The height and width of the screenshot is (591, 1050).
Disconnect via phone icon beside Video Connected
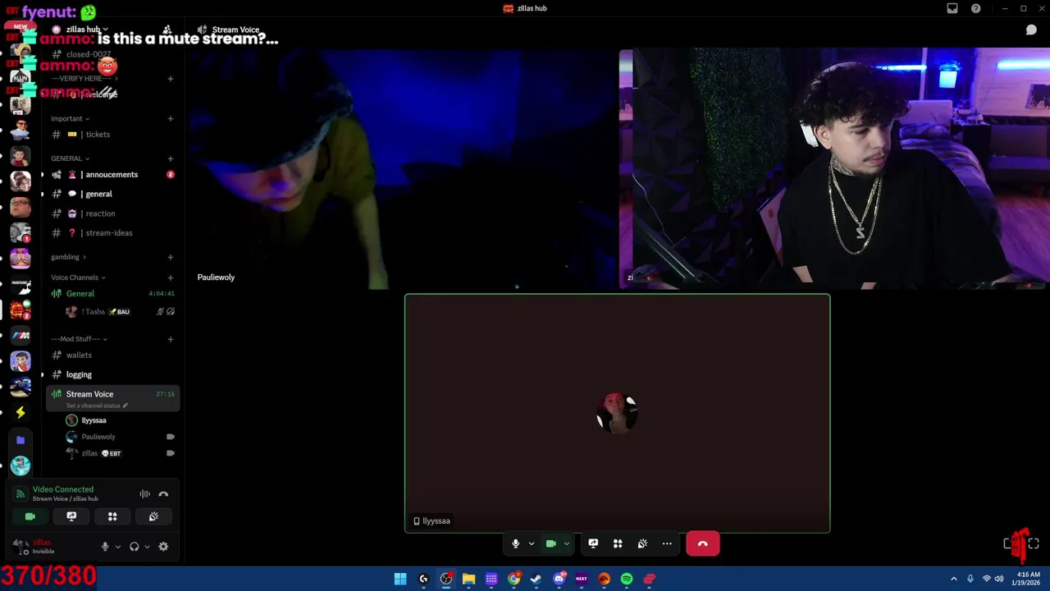(163, 494)
